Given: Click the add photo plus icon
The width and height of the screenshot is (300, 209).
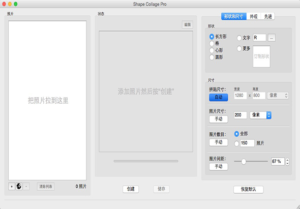Looking at the screenshot, I should click(12, 187).
